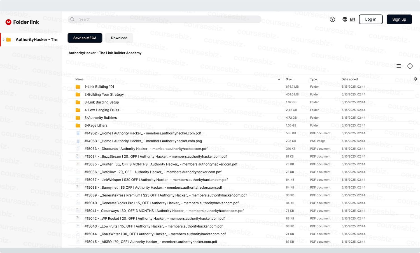Sort by Name column header
This screenshot has width=420, height=253.
[79, 79]
